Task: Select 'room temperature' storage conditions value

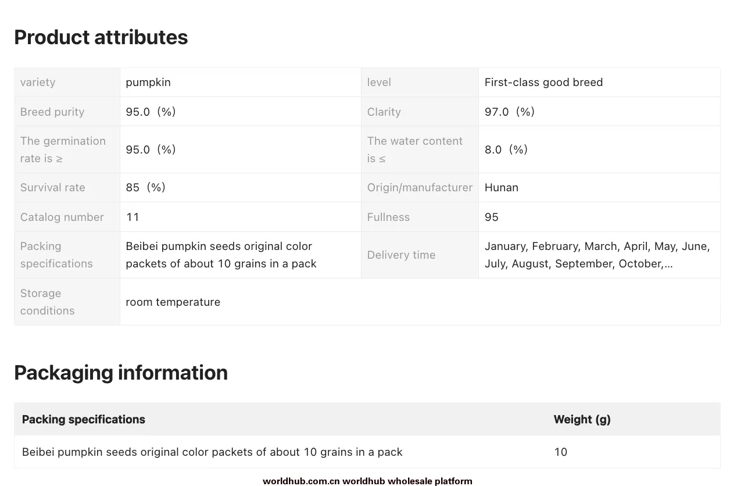Action: (173, 302)
